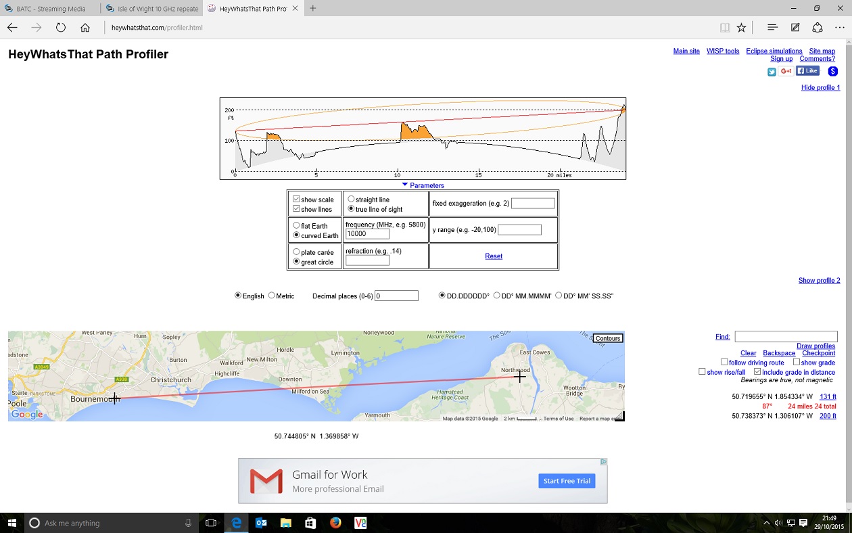The height and width of the screenshot is (533, 852).
Task: Click the map Contours button
Action: (x=608, y=338)
